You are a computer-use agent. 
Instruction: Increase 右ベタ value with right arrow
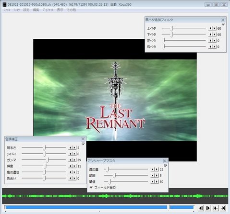tap(215, 46)
